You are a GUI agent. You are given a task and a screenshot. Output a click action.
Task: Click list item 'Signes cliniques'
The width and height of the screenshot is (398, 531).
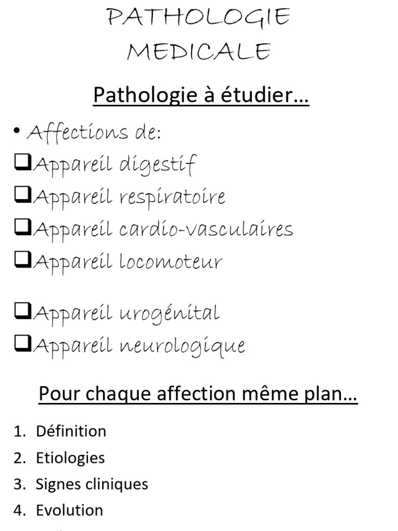click(x=92, y=484)
